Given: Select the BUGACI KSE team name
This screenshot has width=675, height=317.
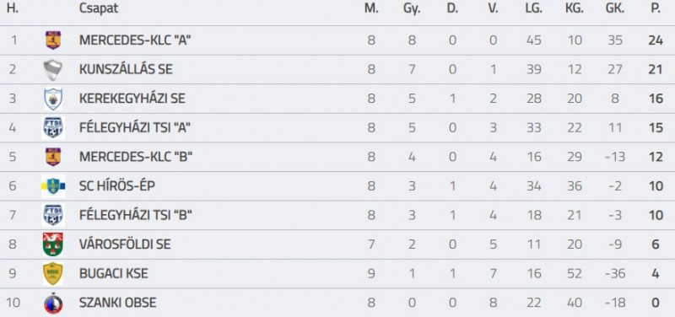Looking at the screenshot, I should [x=114, y=273].
